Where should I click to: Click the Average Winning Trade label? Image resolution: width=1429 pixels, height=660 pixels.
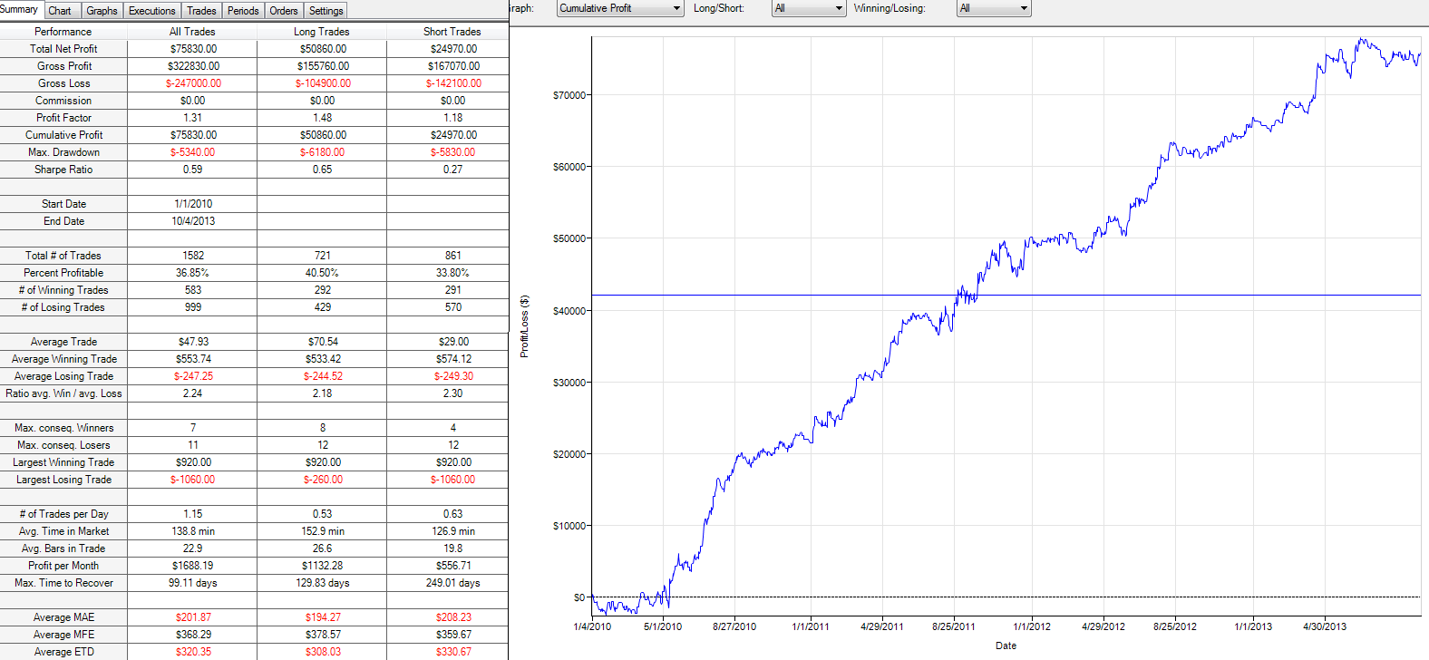click(63, 359)
